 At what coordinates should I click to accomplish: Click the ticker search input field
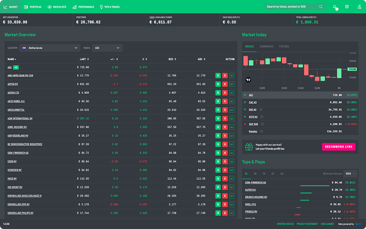pos(291,7)
